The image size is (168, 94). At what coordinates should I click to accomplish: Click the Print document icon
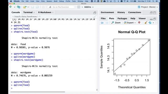(x=43, y=7)
